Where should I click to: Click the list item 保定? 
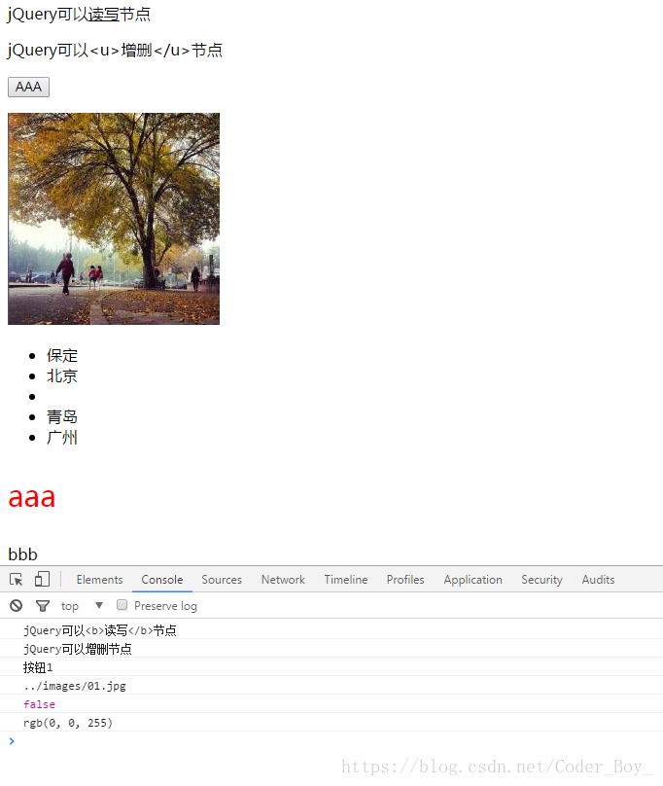tap(62, 356)
